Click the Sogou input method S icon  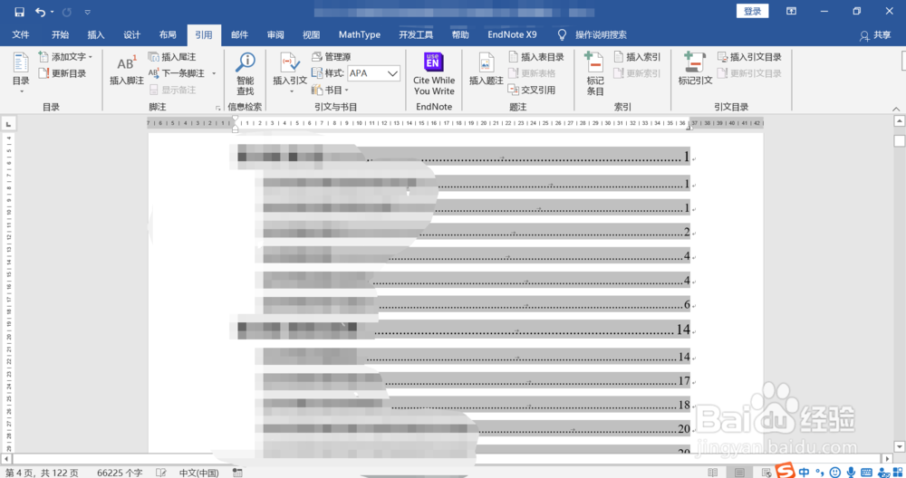coord(785,471)
